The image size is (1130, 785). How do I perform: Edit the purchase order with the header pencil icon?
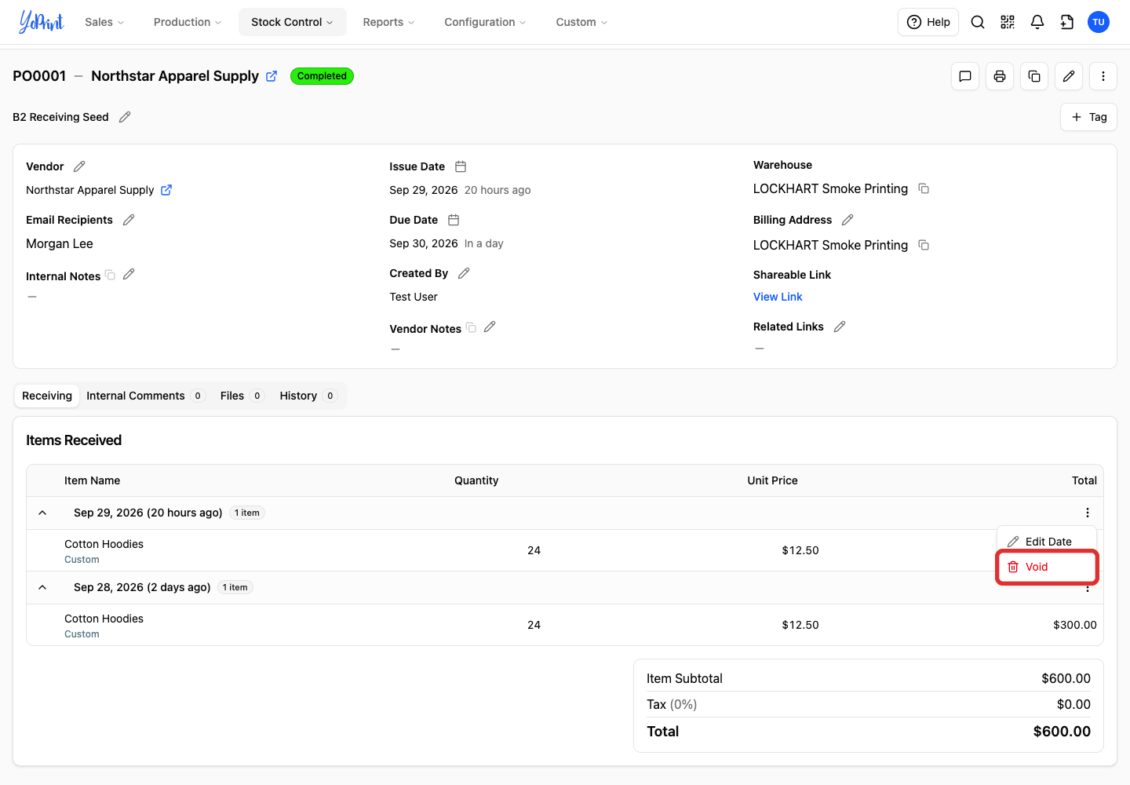click(x=1069, y=76)
